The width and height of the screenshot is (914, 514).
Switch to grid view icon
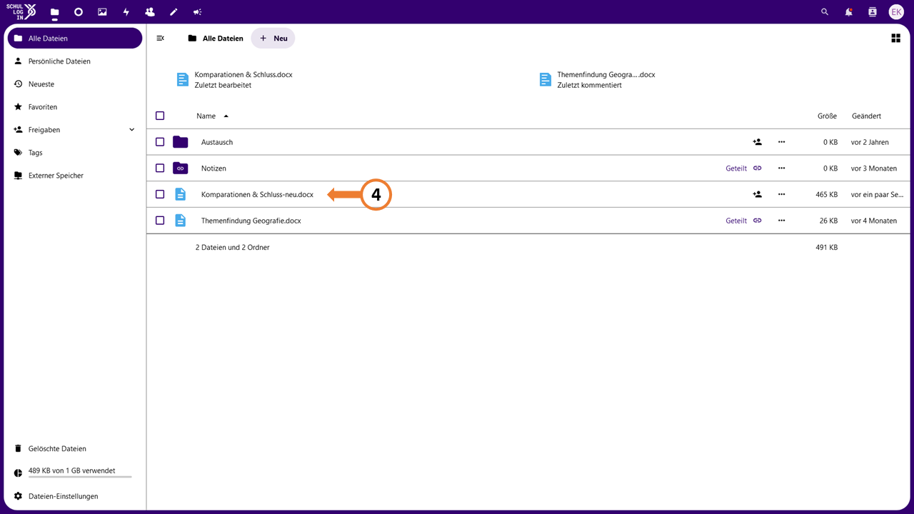click(895, 39)
